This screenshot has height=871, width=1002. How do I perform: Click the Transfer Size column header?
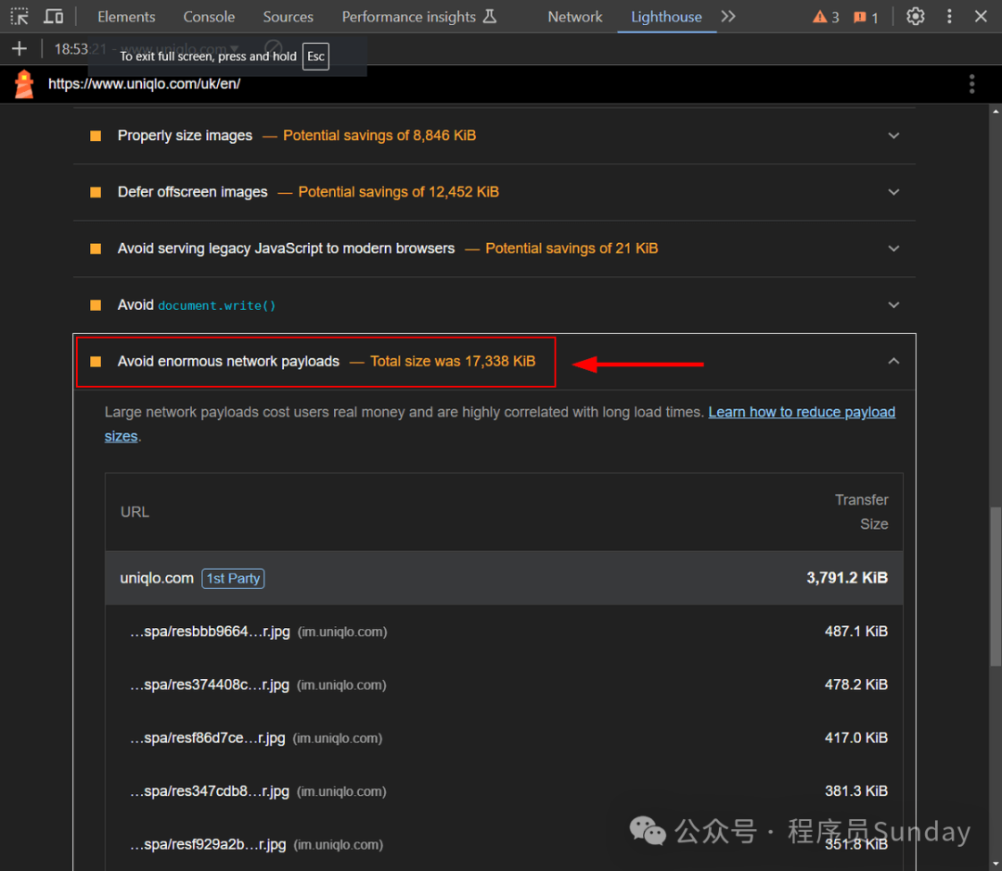point(861,512)
